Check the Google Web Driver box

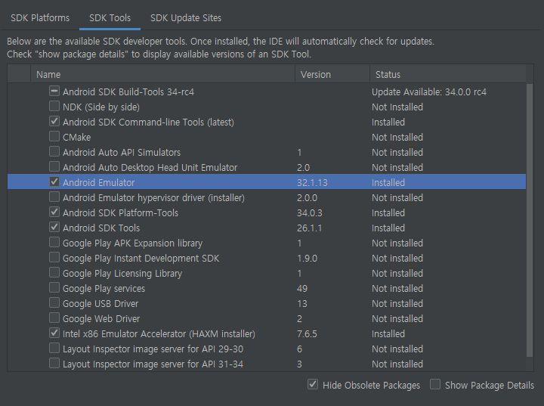click(54, 318)
